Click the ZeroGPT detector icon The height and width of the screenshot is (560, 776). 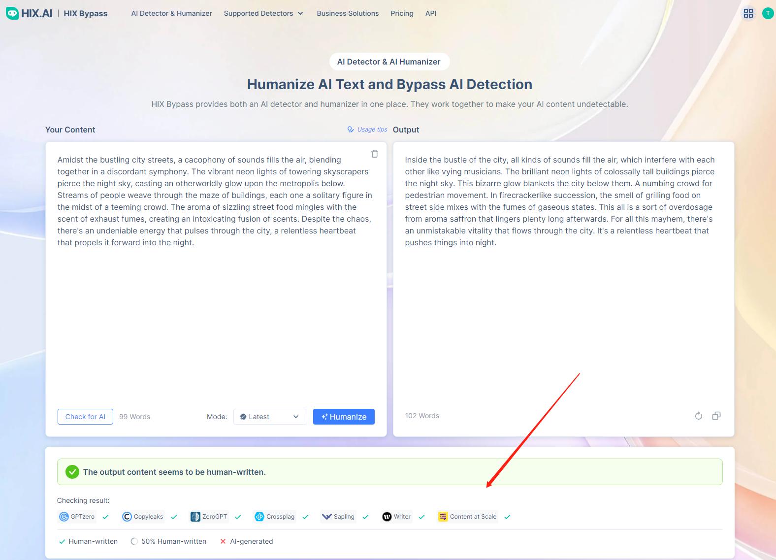[x=195, y=517]
